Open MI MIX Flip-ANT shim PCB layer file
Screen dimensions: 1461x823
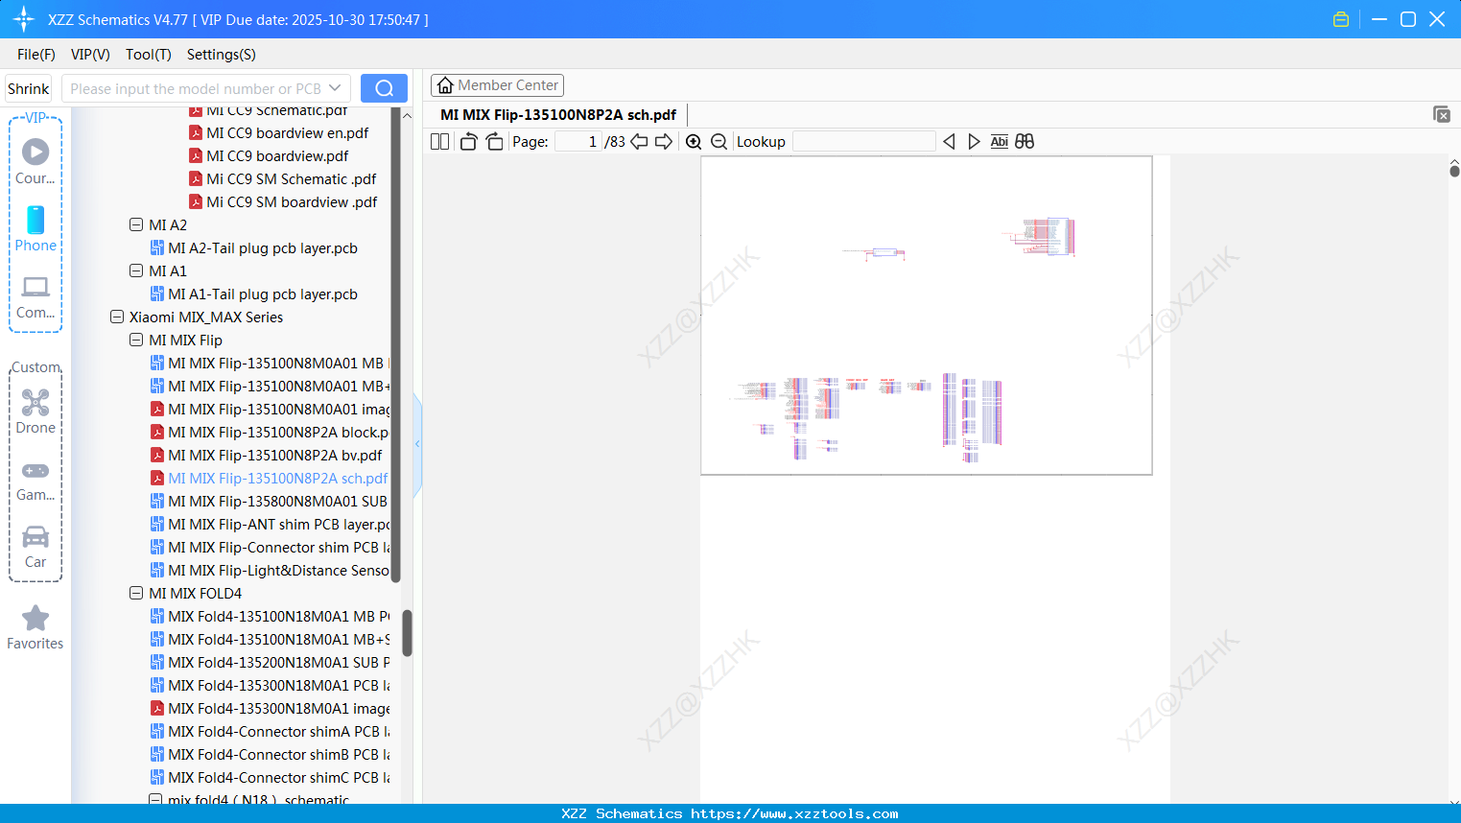270,524
